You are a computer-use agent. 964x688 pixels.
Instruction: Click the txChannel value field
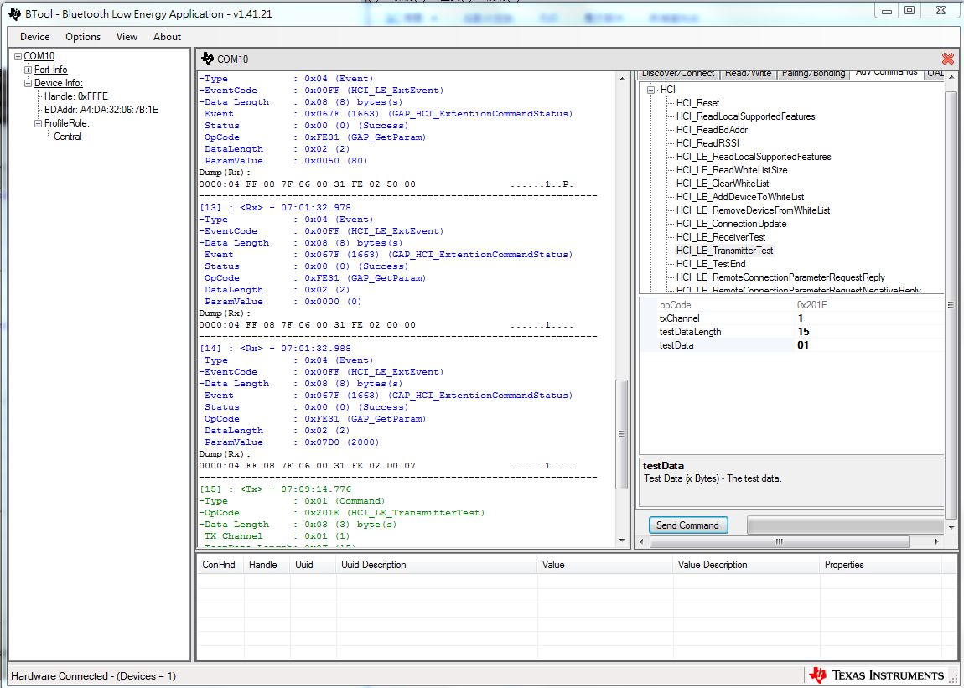point(868,318)
